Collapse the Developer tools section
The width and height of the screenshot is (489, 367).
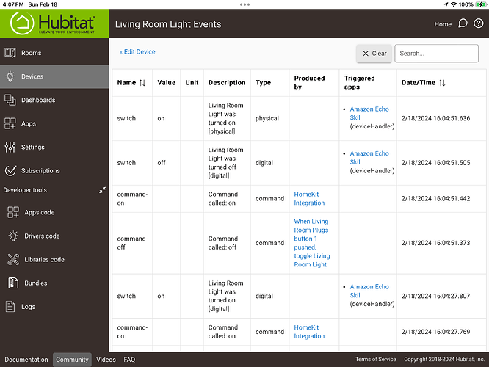pyautogui.click(x=102, y=190)
